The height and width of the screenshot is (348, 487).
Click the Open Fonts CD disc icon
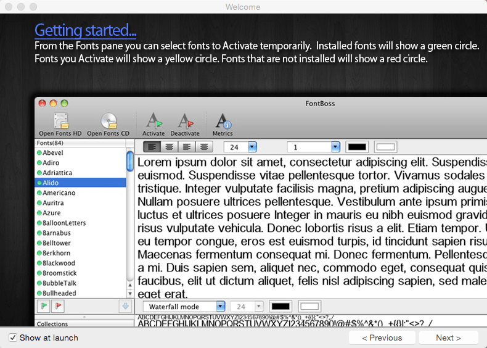point(108,121)
